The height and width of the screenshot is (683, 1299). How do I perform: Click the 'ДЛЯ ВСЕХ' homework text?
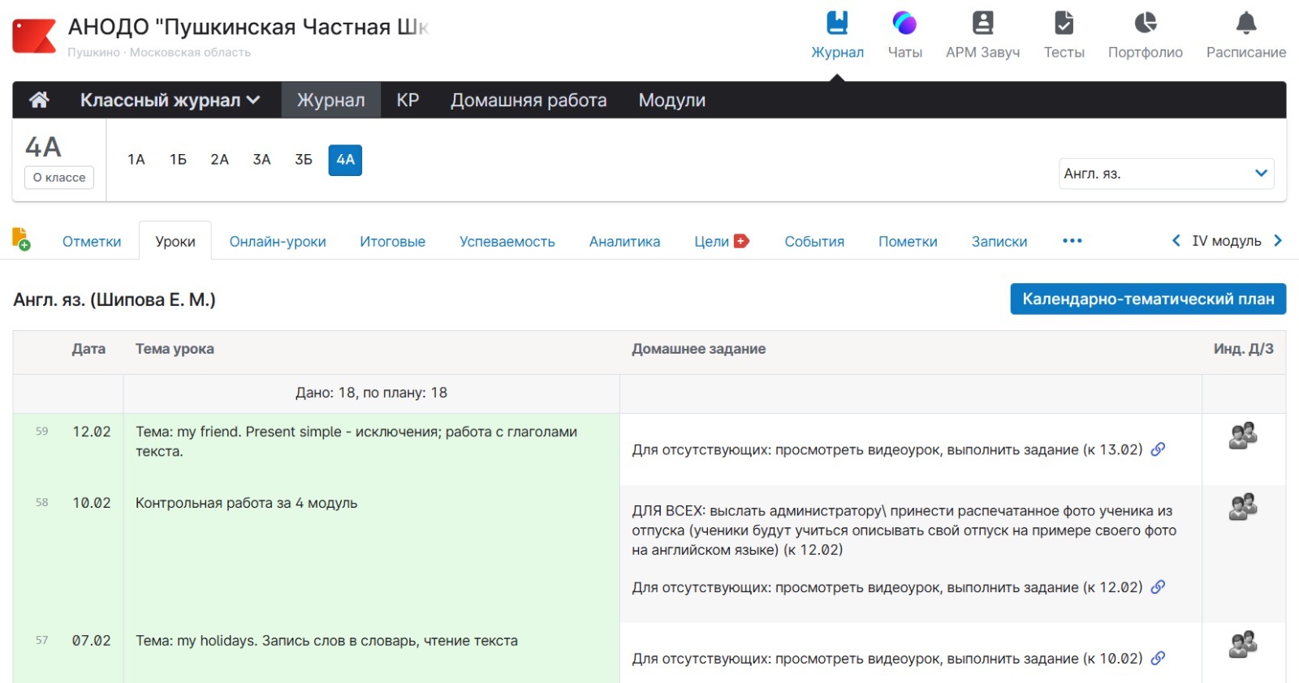(x=904, y=531)
